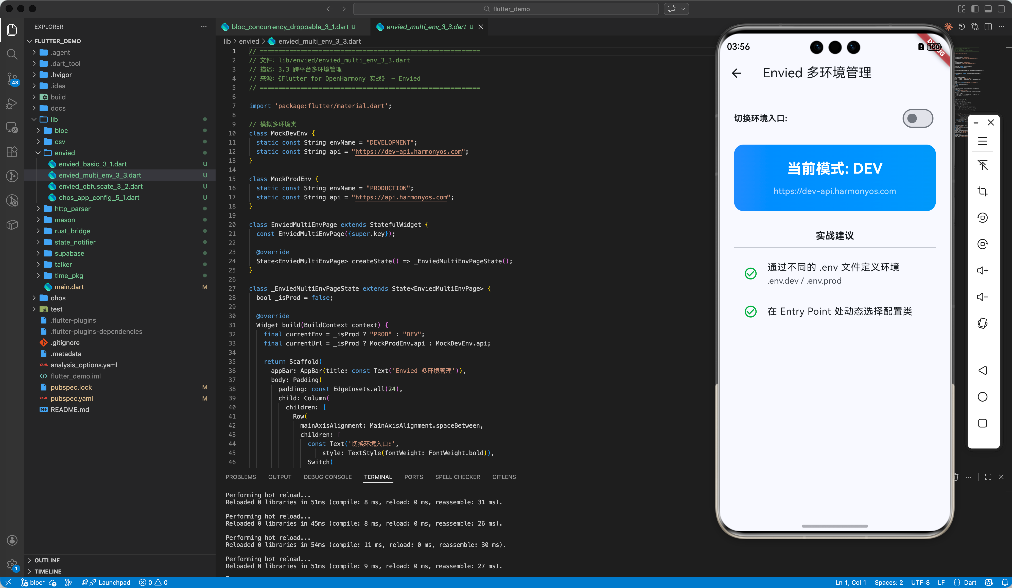1012x588 pixels.
Task: Open the Search view in activity bar
Action: 12,54
